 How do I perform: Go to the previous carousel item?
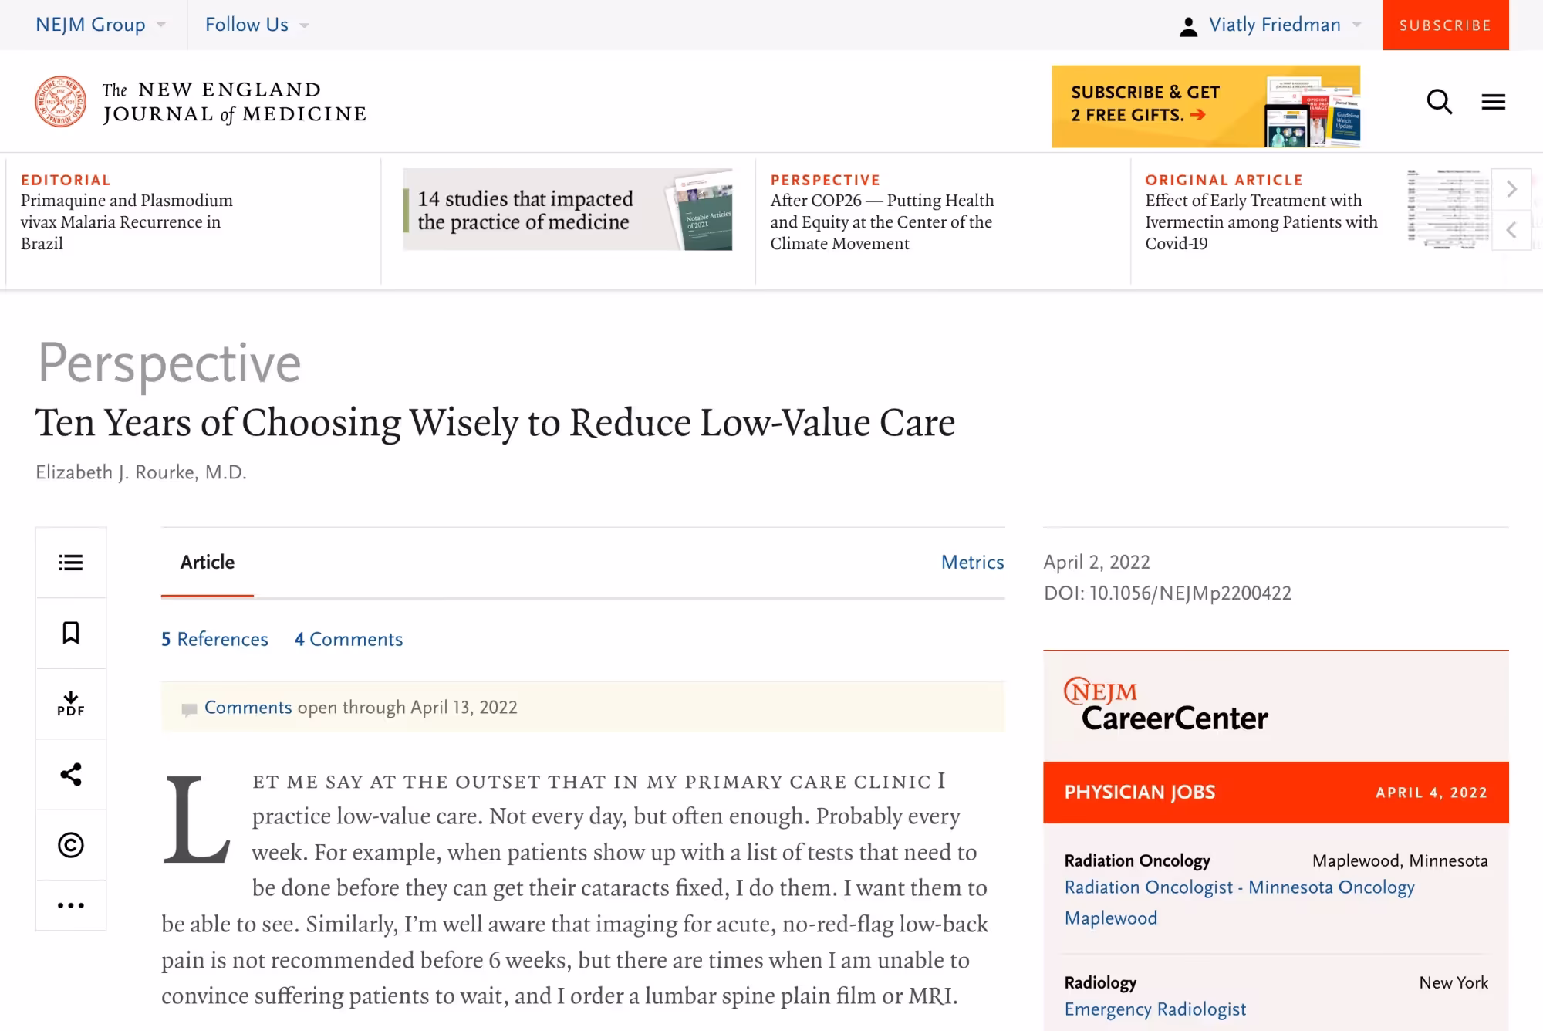click(x=1511, y=230)
